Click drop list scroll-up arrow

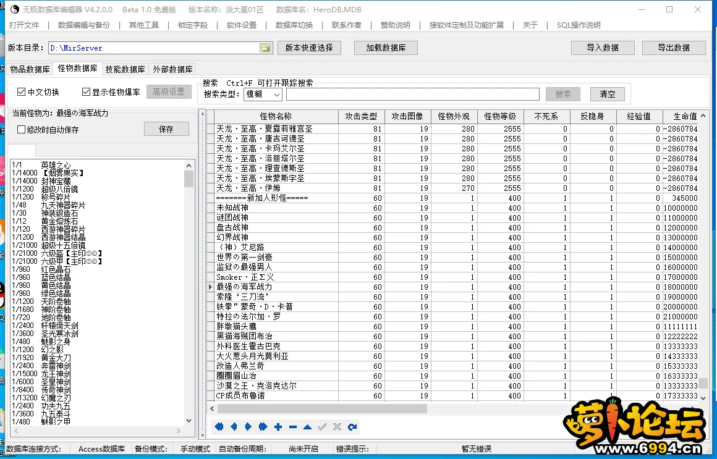pos(189,165)
